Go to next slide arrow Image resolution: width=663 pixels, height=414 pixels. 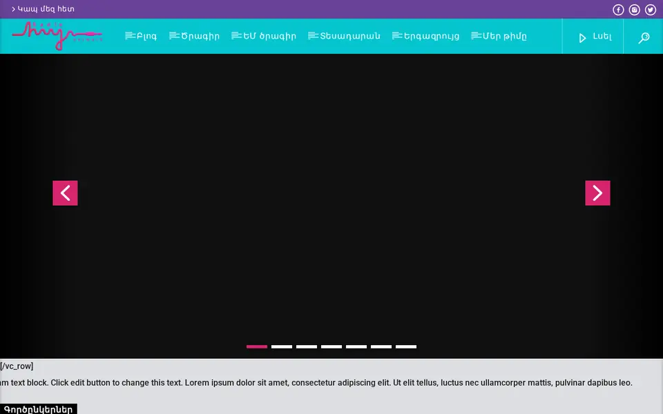597,193
